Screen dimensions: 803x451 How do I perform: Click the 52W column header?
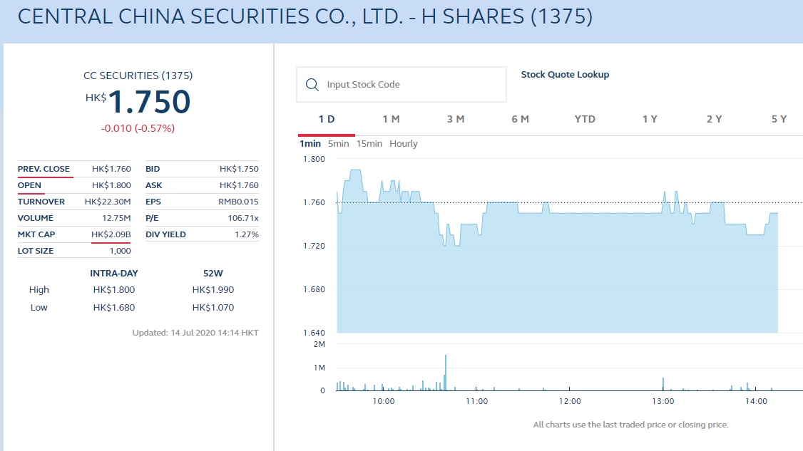(x=213, y=274)
